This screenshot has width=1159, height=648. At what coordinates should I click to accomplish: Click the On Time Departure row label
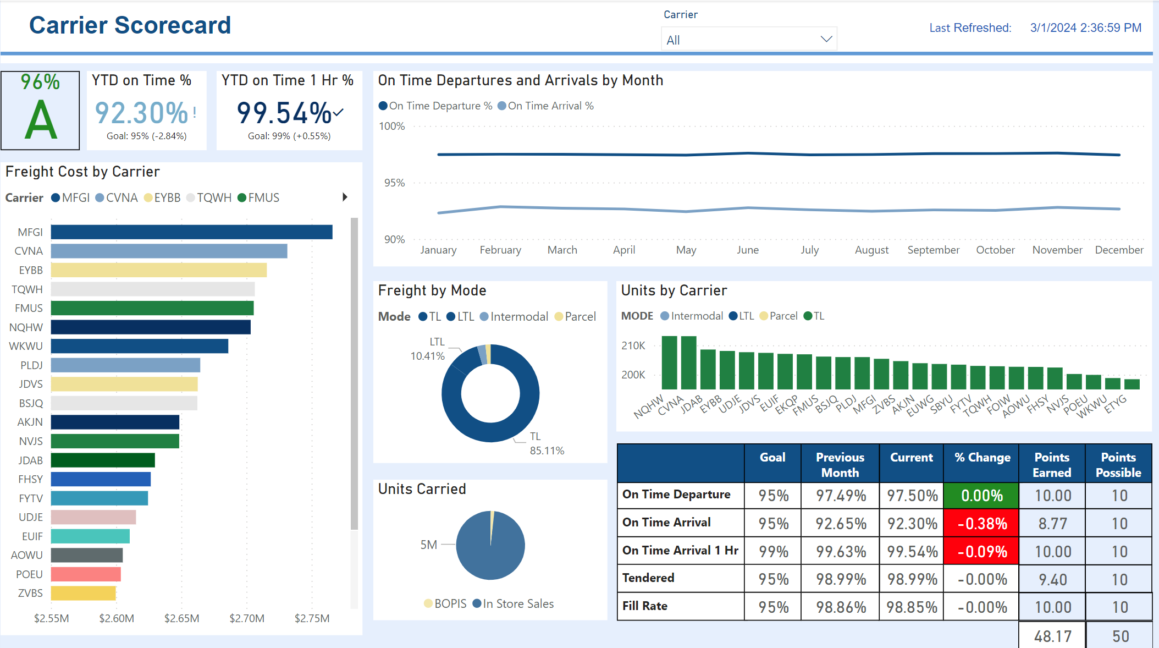click(676, 494)
